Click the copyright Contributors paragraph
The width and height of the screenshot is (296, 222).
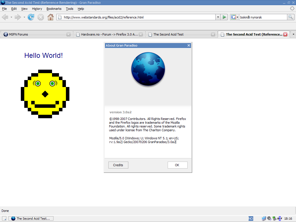147,124
